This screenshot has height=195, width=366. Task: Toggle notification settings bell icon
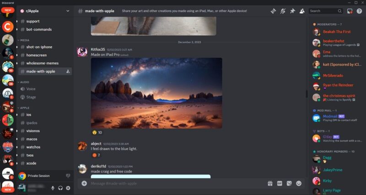click(x=283, y=11)
